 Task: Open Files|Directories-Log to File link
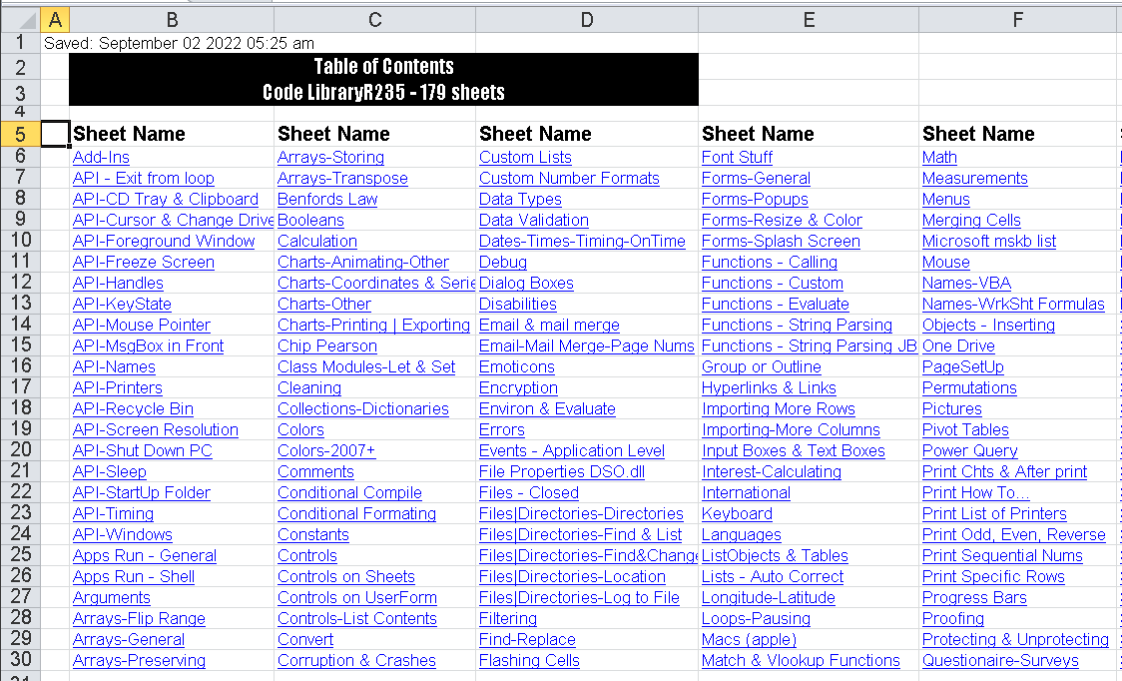579,597
